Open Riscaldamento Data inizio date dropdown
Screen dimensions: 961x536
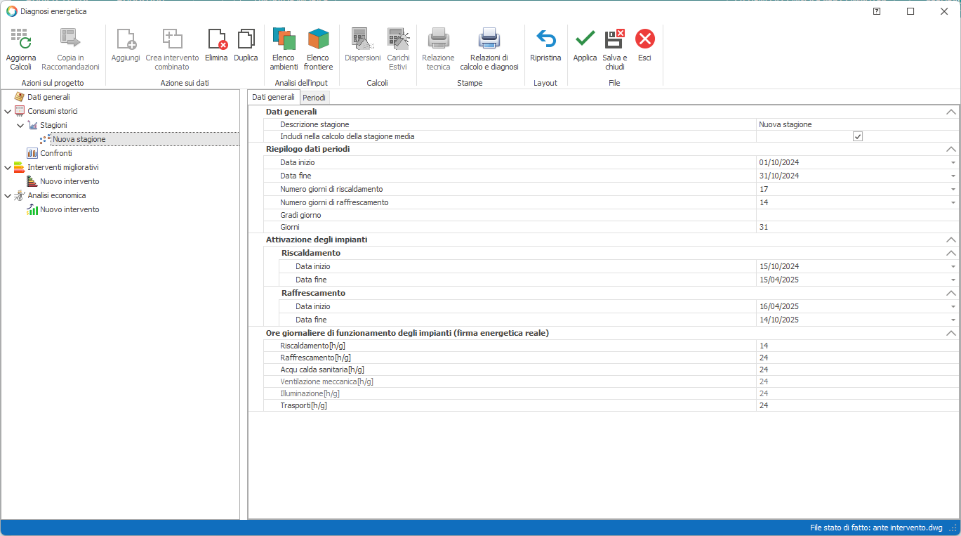[953, 267]
